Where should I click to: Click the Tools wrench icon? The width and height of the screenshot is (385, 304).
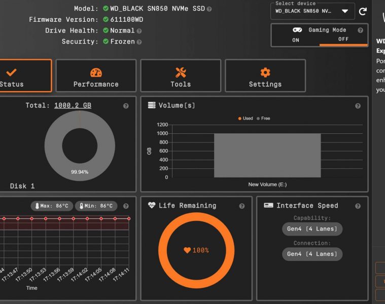pyautogui.click(x=181, y=72)
